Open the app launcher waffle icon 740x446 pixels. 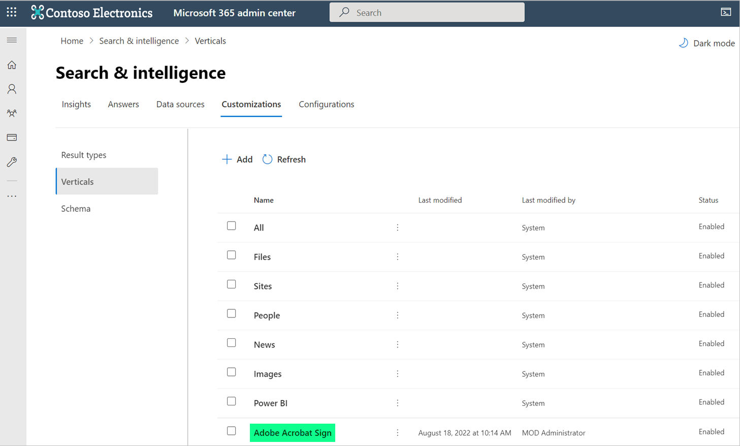[x=12, y=12]
